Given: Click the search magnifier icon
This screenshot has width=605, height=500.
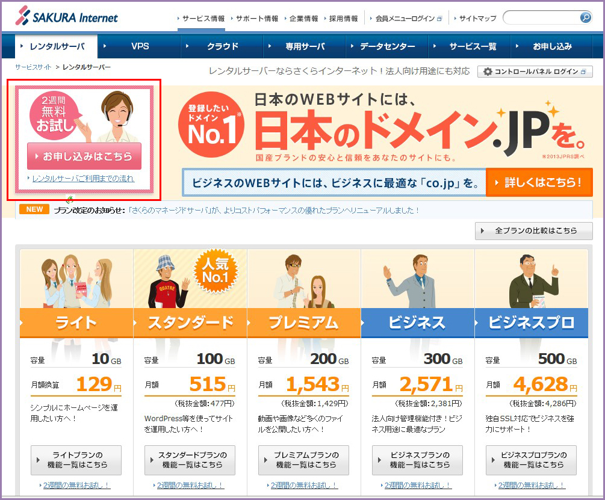Looking at the screenshot, I should tap(585, 18).
